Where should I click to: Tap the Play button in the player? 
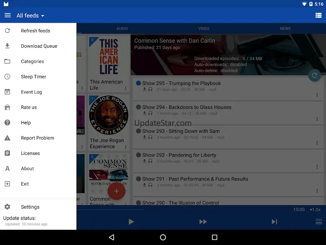click(131, 222)
